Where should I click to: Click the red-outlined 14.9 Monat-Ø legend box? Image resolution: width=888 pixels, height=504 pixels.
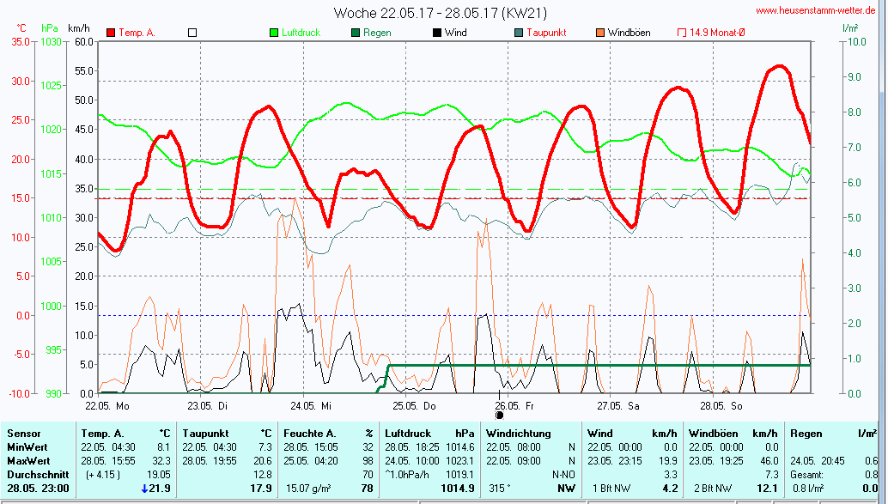click(x=682, y=33)
